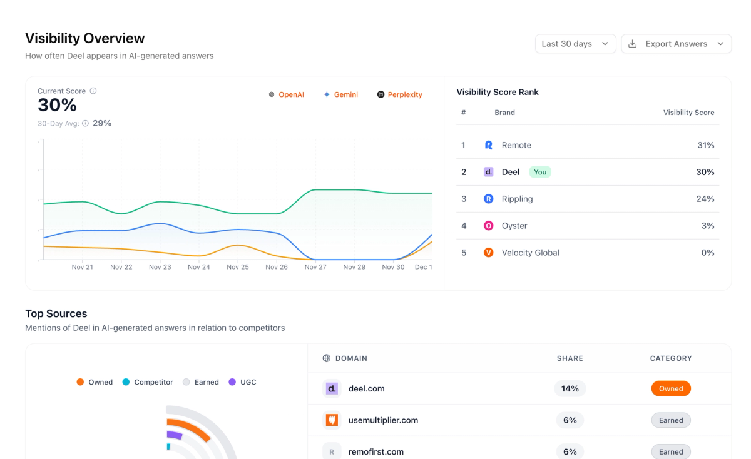Click the info icon beside Current Score

(93, 91)
